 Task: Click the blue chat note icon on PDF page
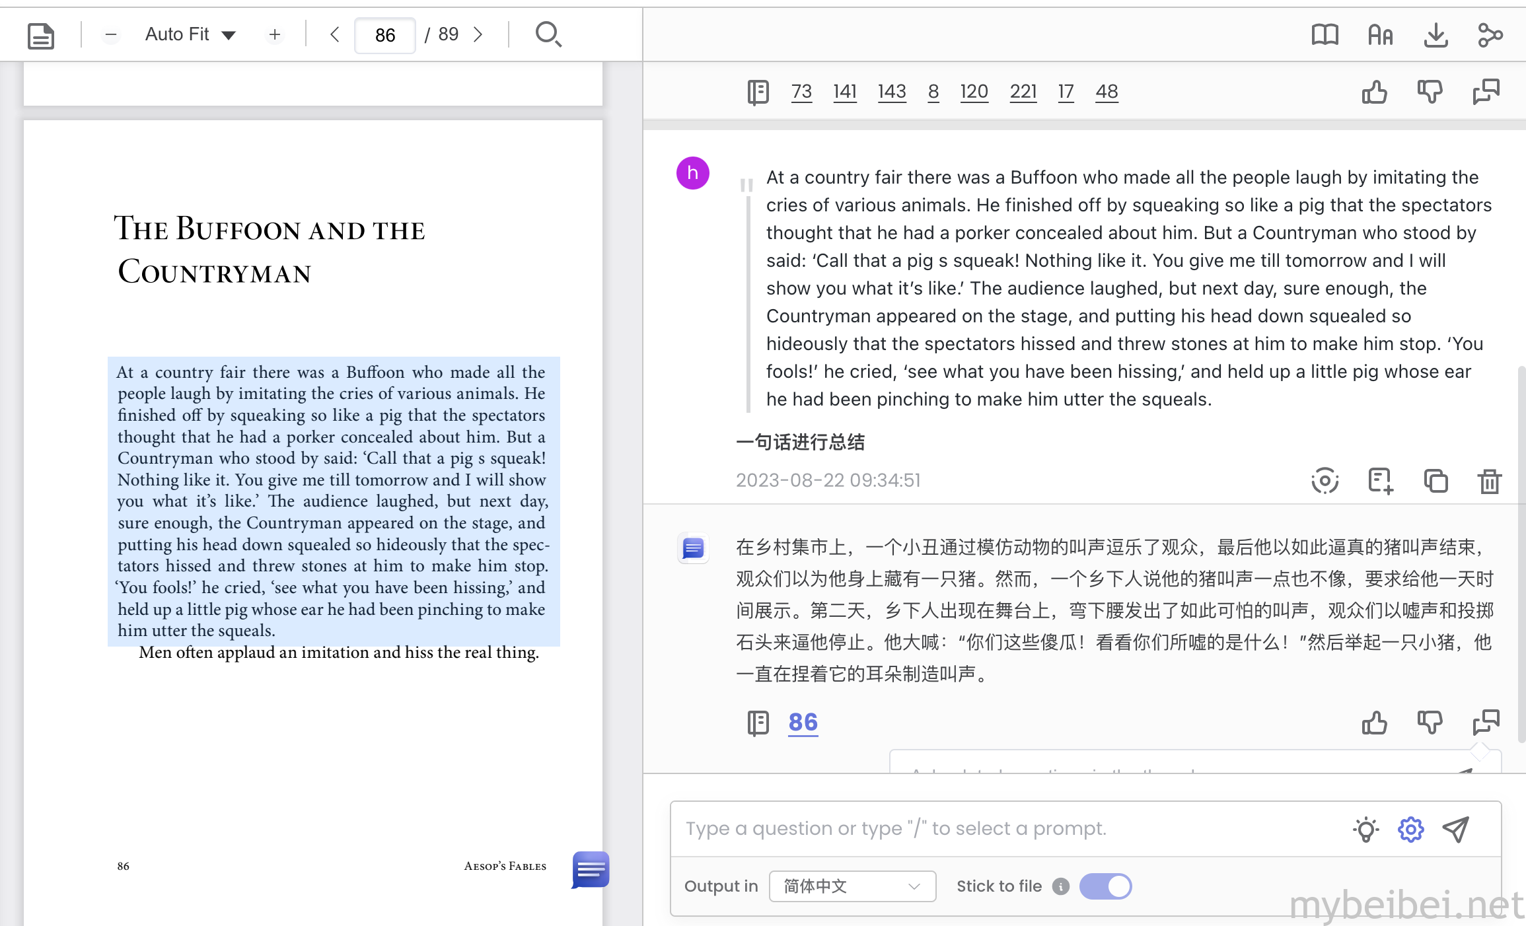point(591,870)
